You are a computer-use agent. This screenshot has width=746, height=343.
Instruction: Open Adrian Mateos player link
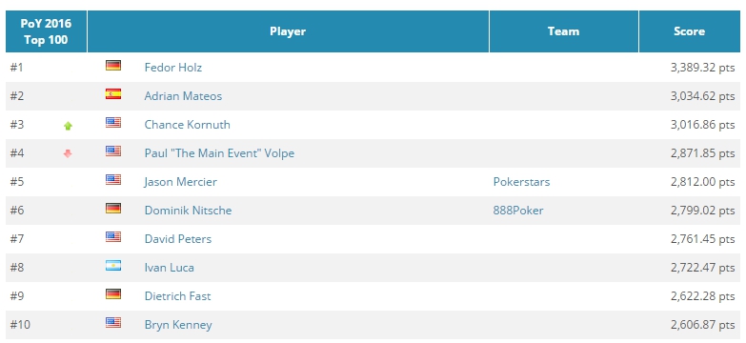[183, 96]
